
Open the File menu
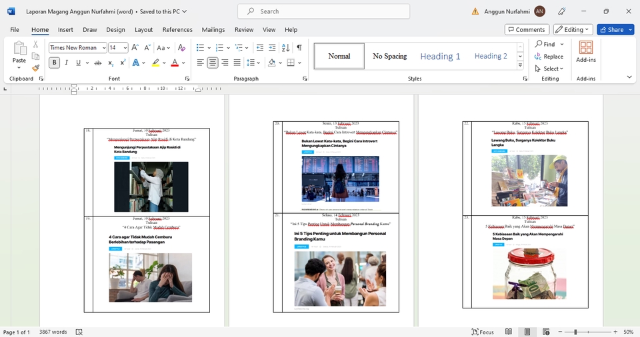coord(15,30)
